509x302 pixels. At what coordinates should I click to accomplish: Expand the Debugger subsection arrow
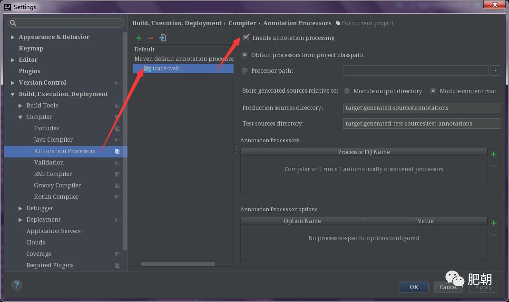(x=20, y=208)
